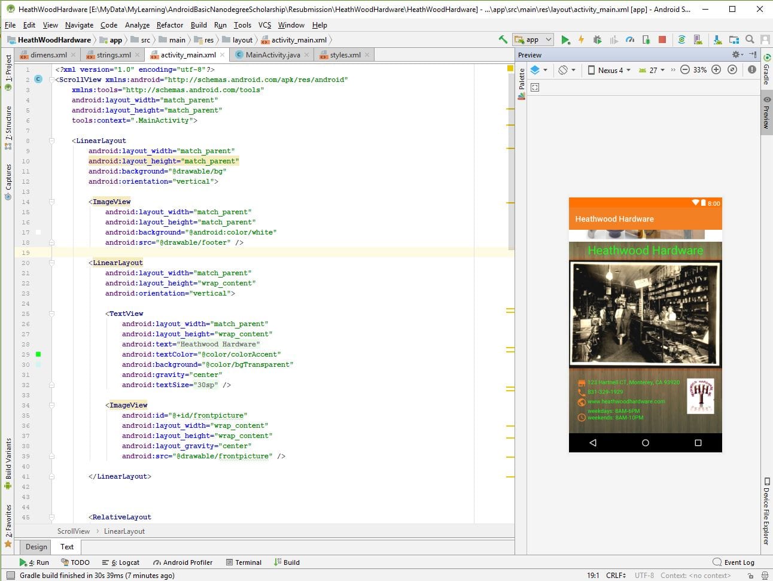This screenshot has width=773, height=581.
Task: Close the MainActivity.java tab
Action: (x=307, y=54)
